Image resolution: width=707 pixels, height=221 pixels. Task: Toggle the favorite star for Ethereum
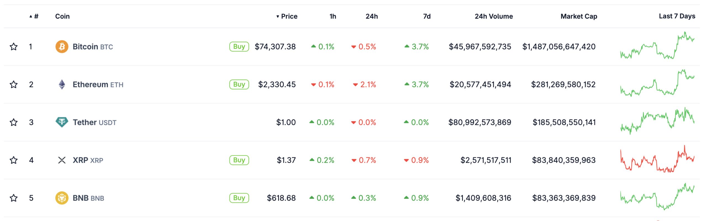13,84
